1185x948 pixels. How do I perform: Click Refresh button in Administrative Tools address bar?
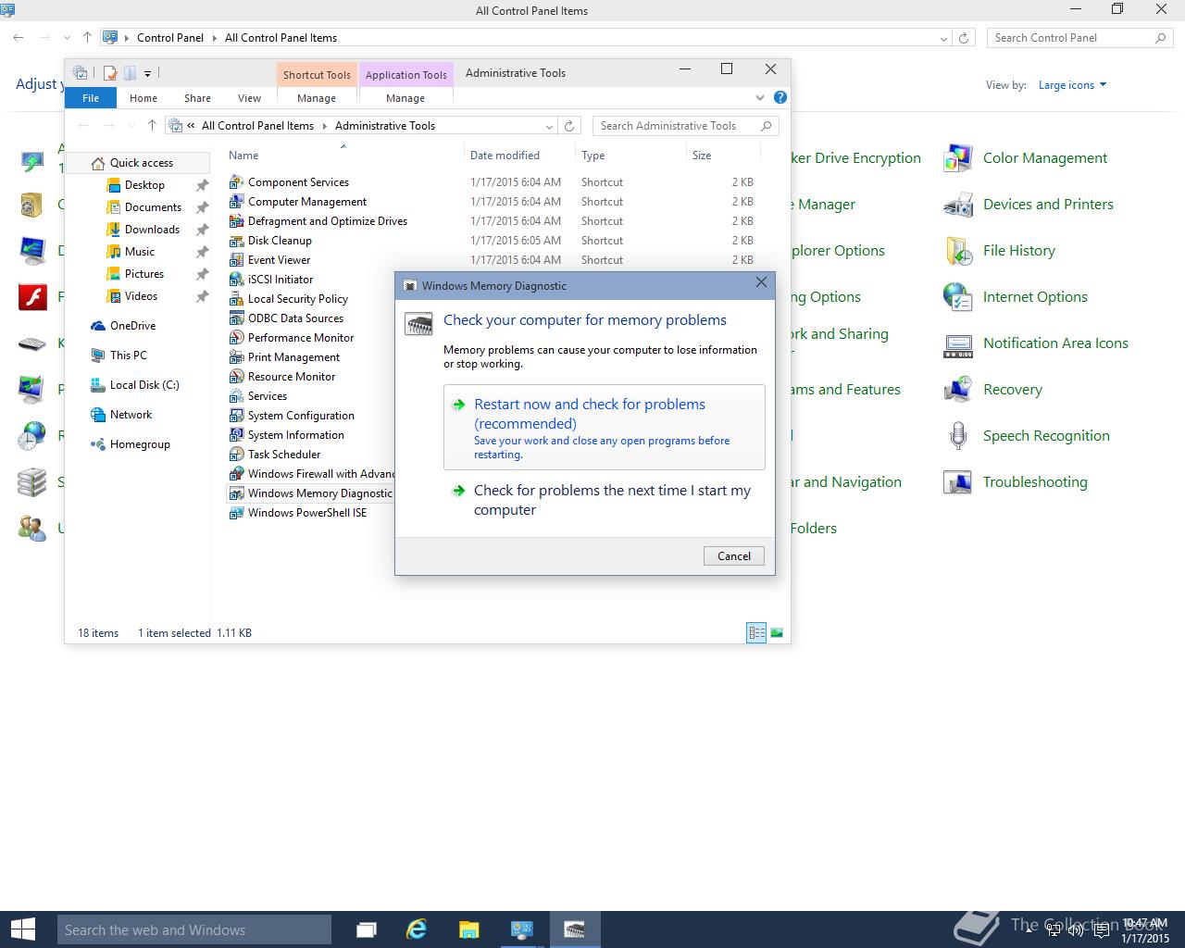[569, 126]
